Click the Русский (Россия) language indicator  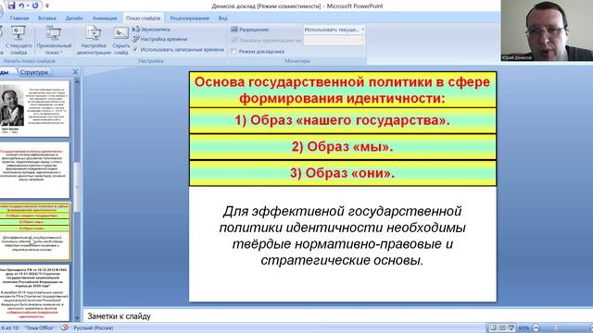point(93,328)
